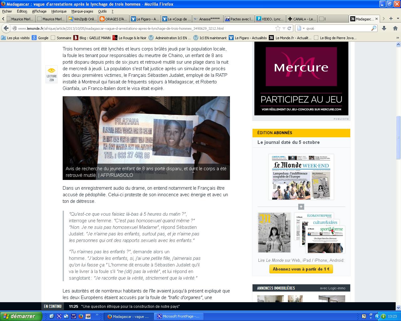The width and height of the screenshot is (401, 321).
Task: Click the missing child notice photo
Action: coord(146,138)
